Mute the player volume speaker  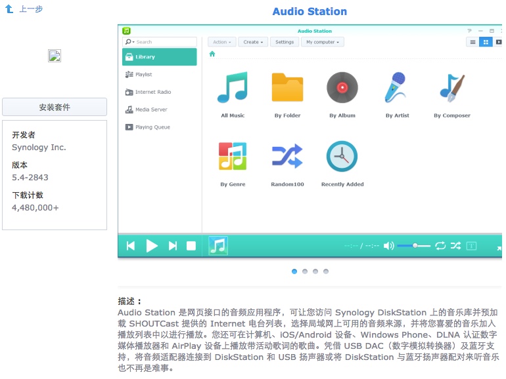(388, 246)
